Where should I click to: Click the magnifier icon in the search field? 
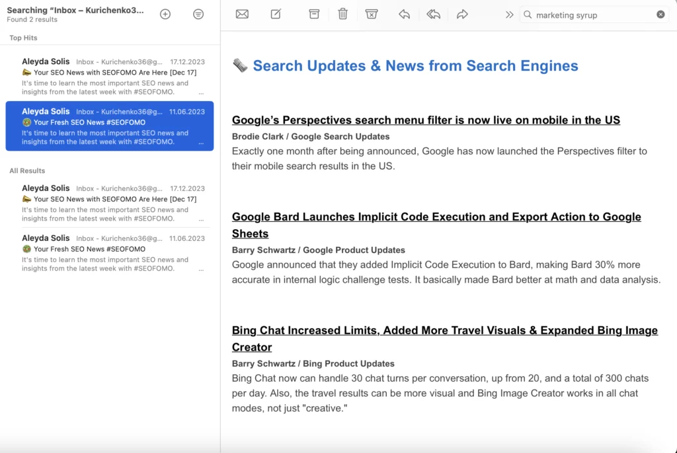pos(526,15)
